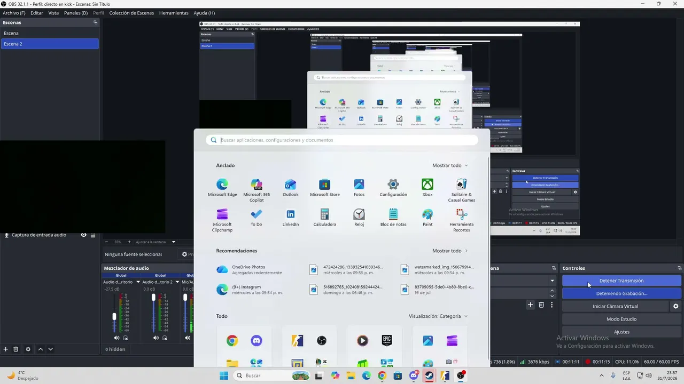Open the Vista menu
The image size is (684, 384).
[x=53, y=13]
